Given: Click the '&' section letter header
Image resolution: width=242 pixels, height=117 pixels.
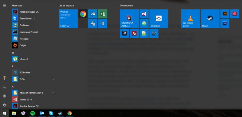Looking at the screenshot, I should coord(13,53).
